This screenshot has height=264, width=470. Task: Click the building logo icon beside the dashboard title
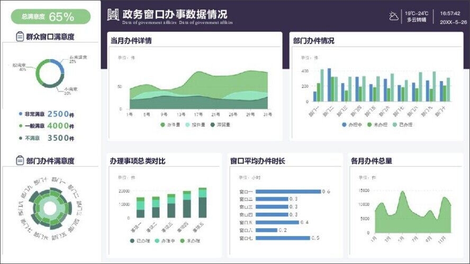[x=113, y=15]
